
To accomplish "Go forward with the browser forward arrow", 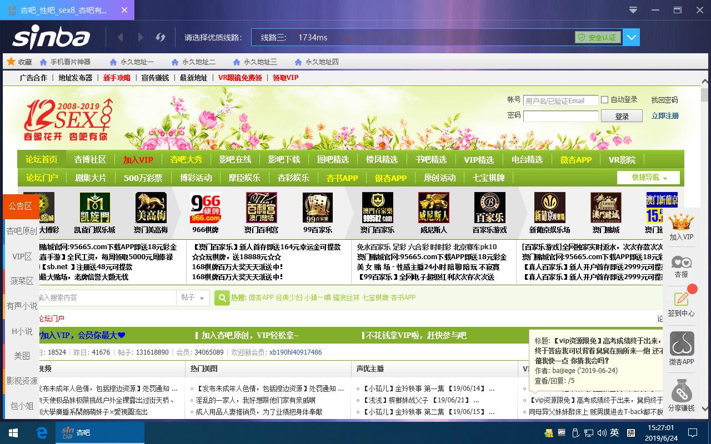I will [x=141, y=37].
